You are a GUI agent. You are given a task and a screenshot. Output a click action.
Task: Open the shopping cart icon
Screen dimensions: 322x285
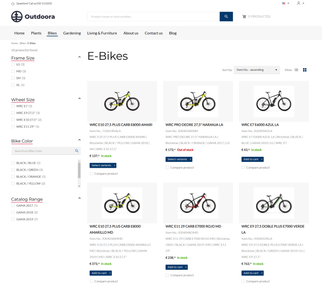(244, 17)
